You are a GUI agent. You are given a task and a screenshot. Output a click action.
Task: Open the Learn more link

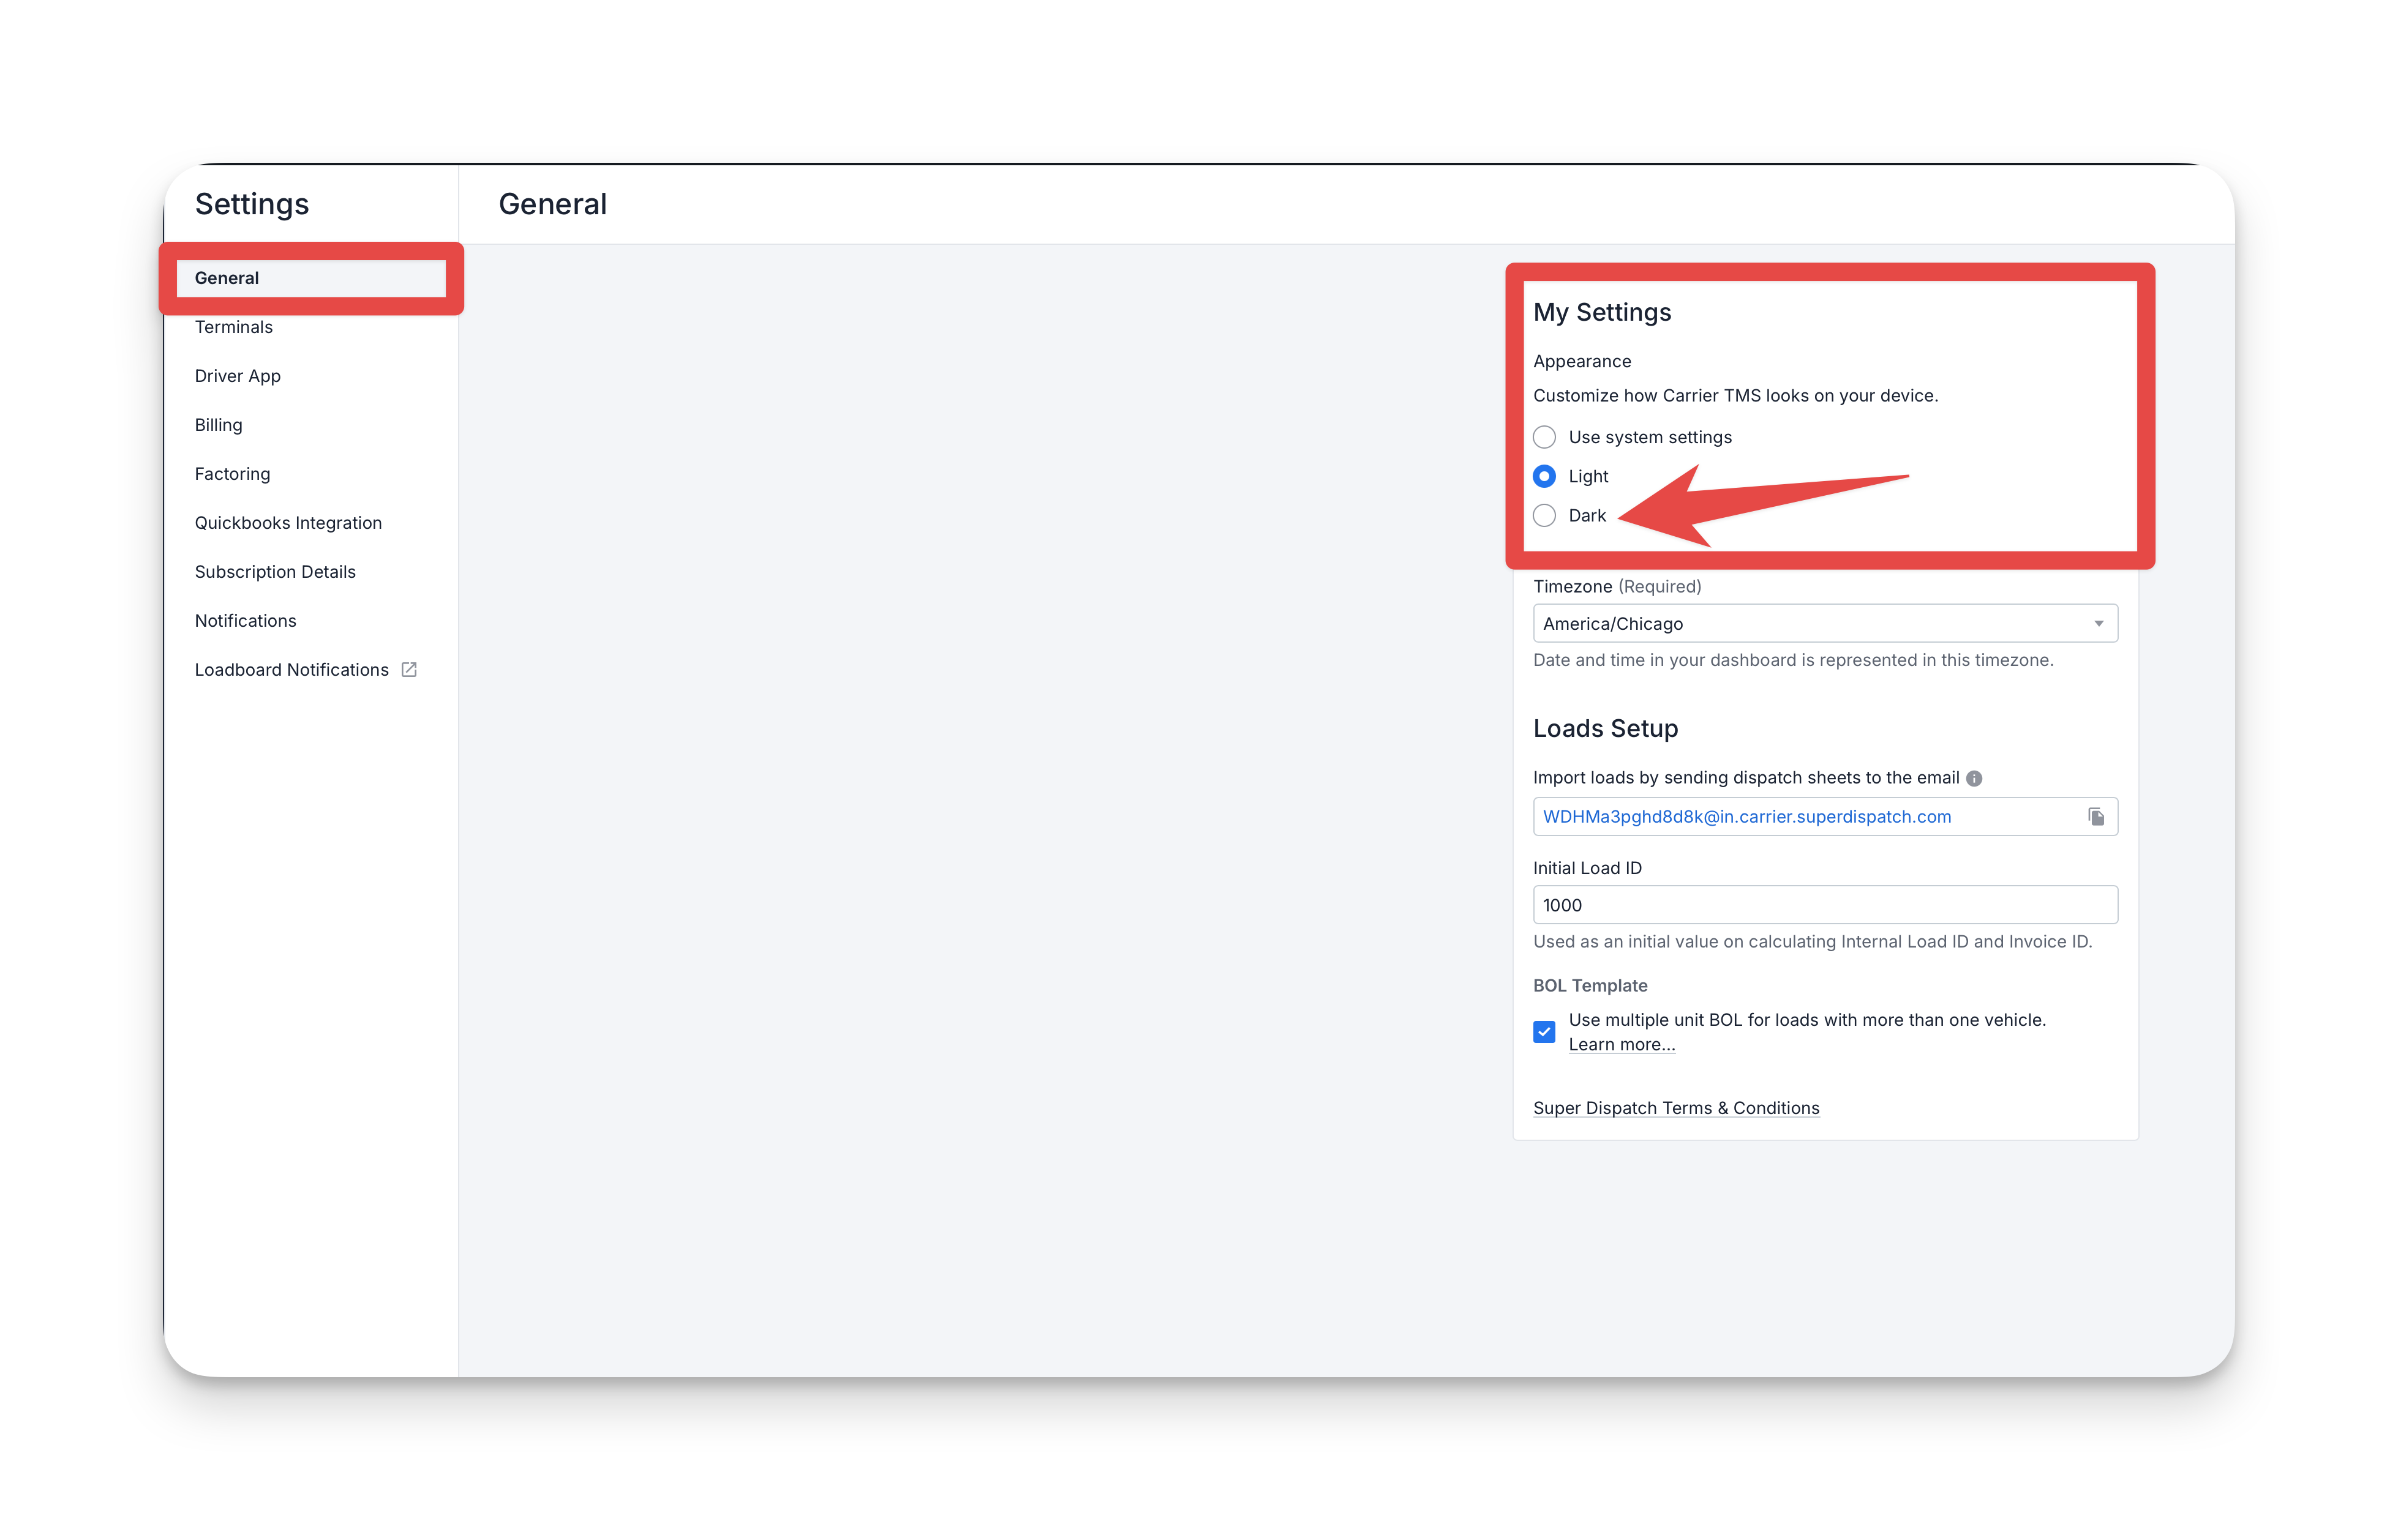(x=1621, y=1045)
